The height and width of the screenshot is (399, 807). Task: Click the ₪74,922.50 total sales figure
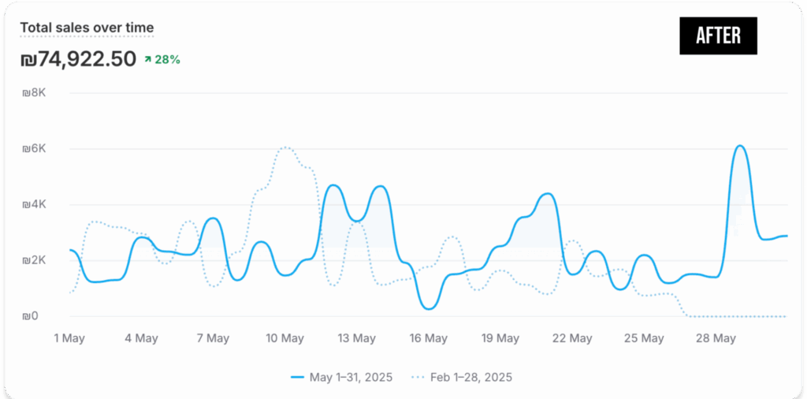point(78,59)
